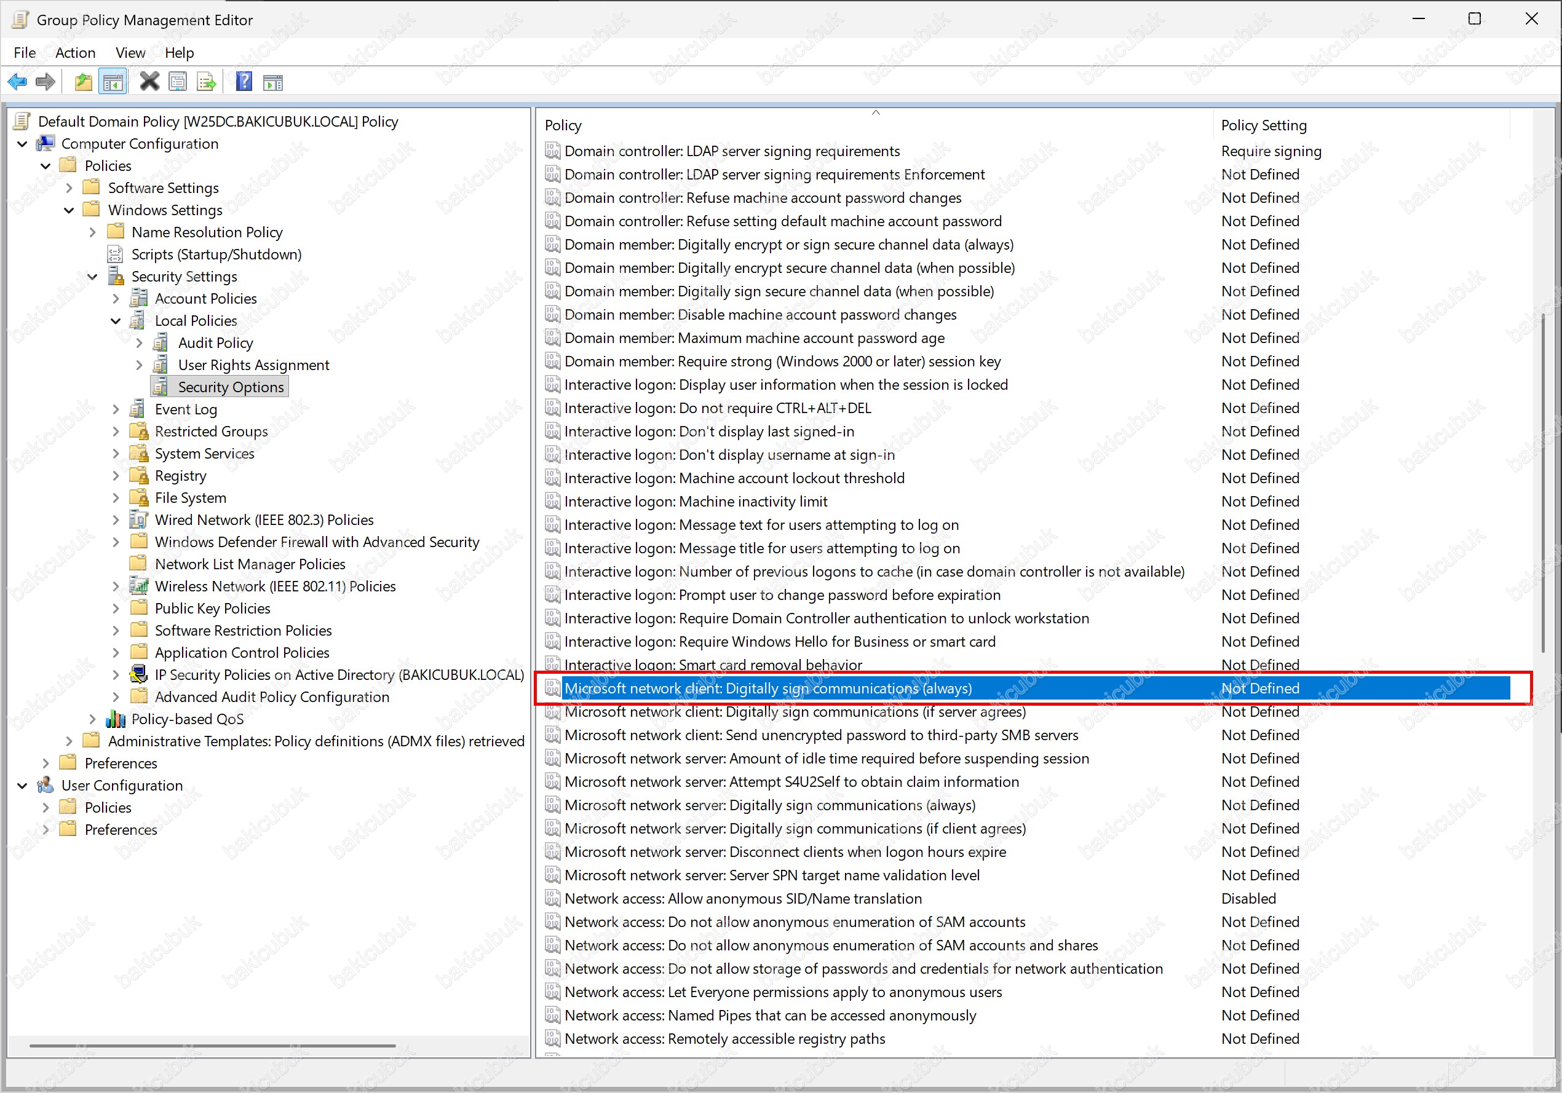Select the Registry tree item

click(x=180, y=476)
